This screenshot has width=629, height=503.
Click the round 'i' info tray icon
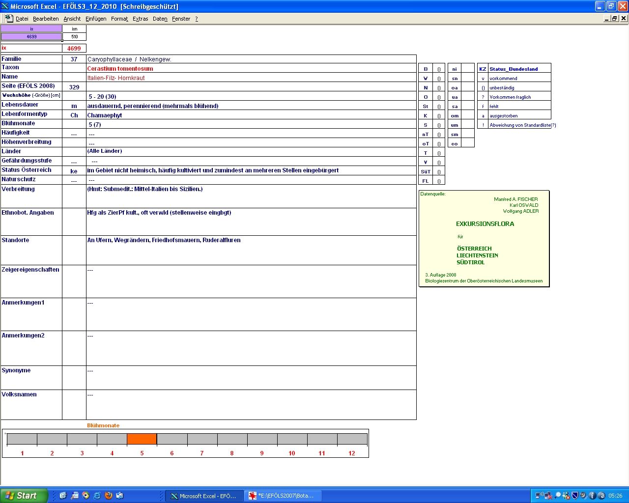pyautogui.click(x=592, y=496)
